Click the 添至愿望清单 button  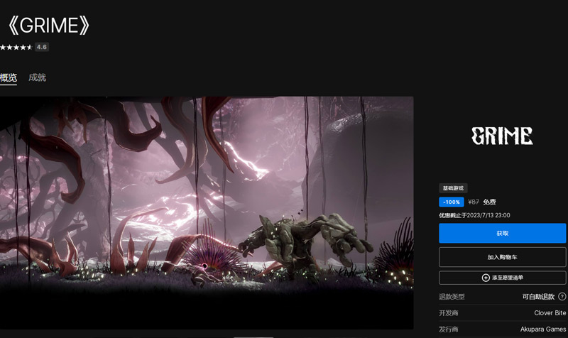[502, 278]
